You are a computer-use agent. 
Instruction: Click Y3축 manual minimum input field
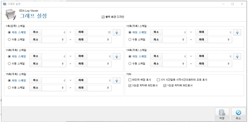coord(54,64)
